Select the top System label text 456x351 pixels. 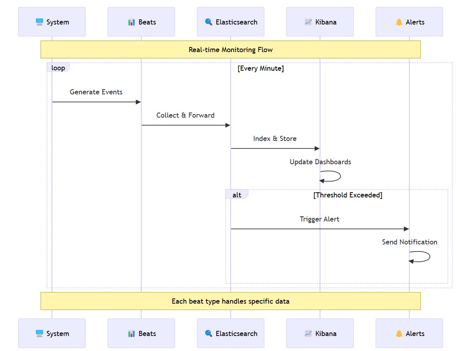(58, 23)
